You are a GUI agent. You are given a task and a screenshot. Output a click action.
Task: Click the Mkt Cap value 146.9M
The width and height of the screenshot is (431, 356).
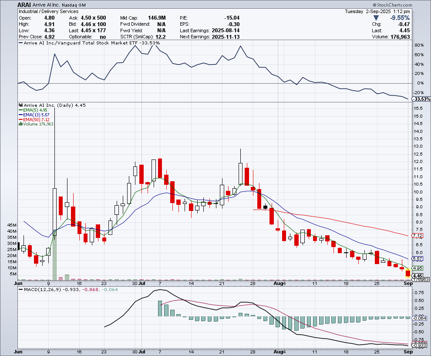[x=157, y=18]
